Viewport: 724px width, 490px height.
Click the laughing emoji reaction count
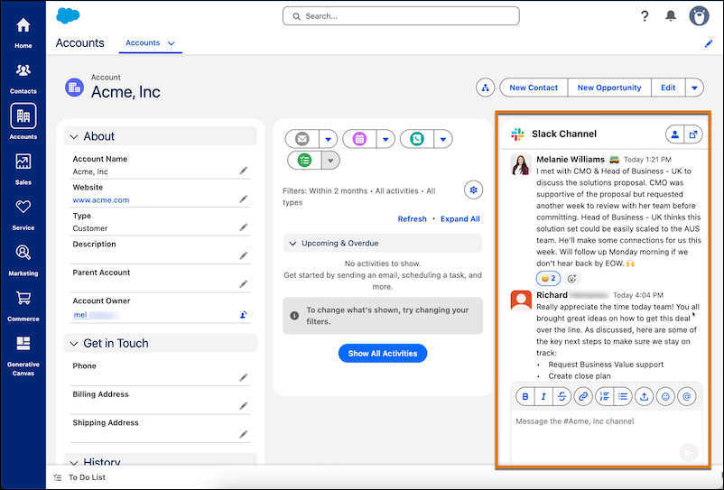pyautogui.click(x=548, y=278)
